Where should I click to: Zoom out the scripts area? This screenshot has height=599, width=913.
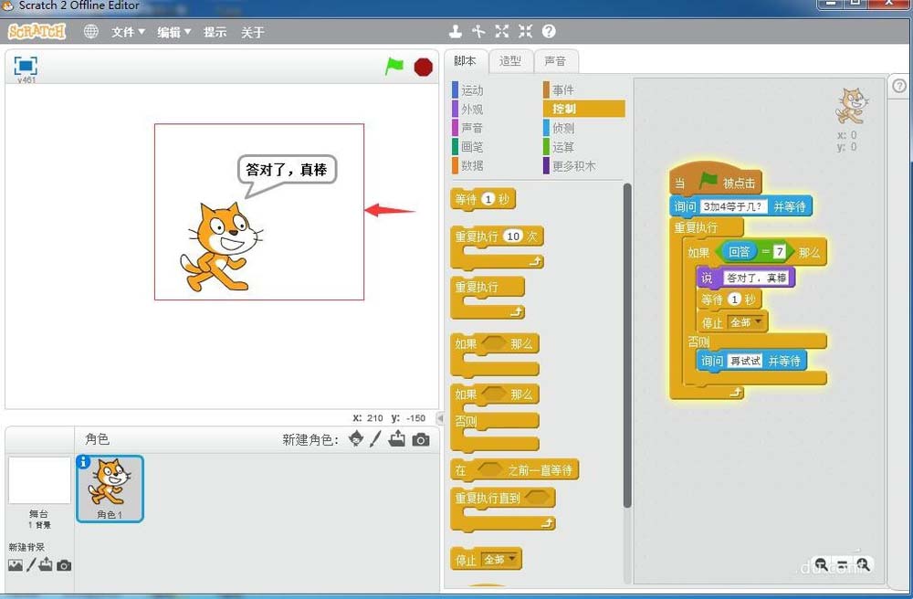click(x=821, y=564)
